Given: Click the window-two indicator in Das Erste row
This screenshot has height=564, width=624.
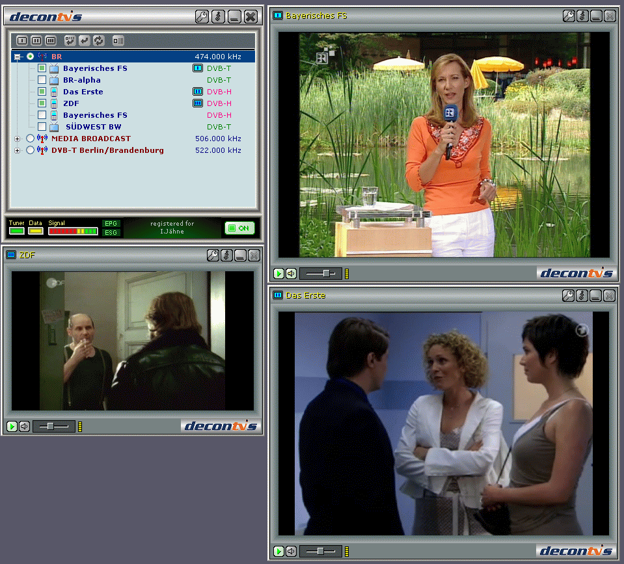Looking at the screenshot, I should point(198,92).
